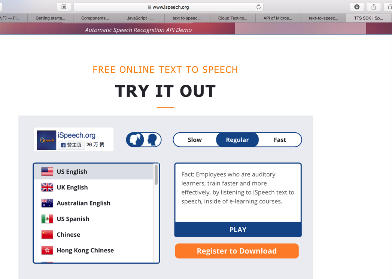The image size is (392, 279).
Task: Choose Hong Kong Chinese language
Action: (94, 250)
